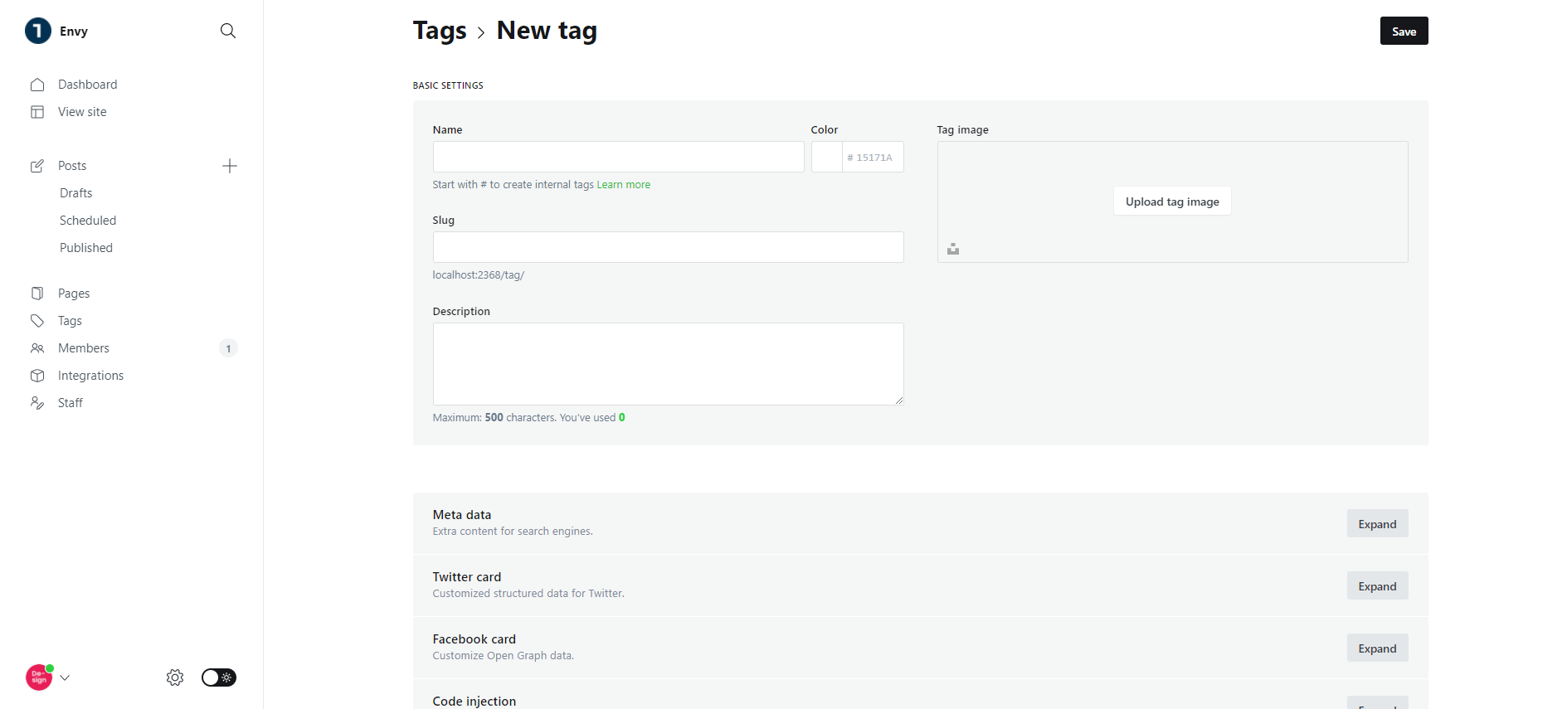1567x709 pixels.
Task: Click the View site layout icon
Action: tap(37, 112)
